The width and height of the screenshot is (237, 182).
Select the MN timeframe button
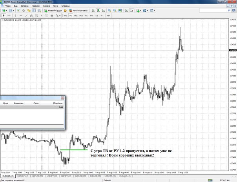(108, 16)
